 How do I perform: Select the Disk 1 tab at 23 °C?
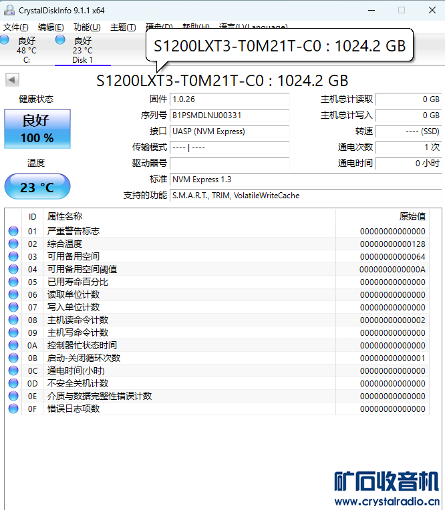point(83,50)
